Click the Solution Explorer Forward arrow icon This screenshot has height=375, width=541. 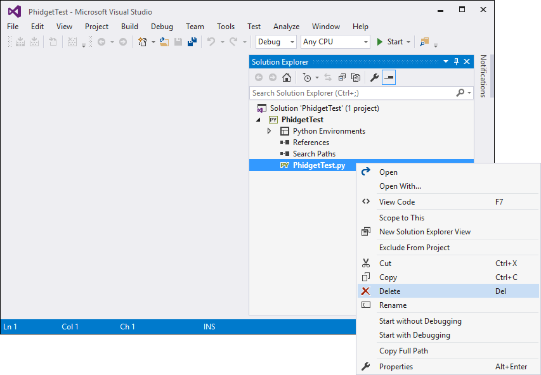pyautogui.click(x=273, y=77)
